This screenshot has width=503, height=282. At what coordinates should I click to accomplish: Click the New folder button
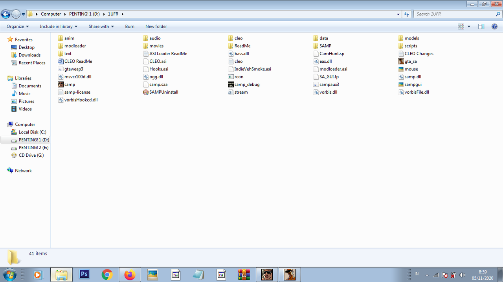click(x=156, y=27)
